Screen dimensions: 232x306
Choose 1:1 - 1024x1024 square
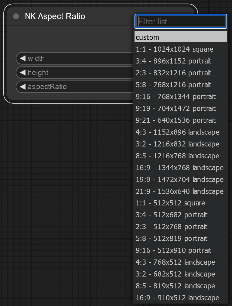(181, 49)
